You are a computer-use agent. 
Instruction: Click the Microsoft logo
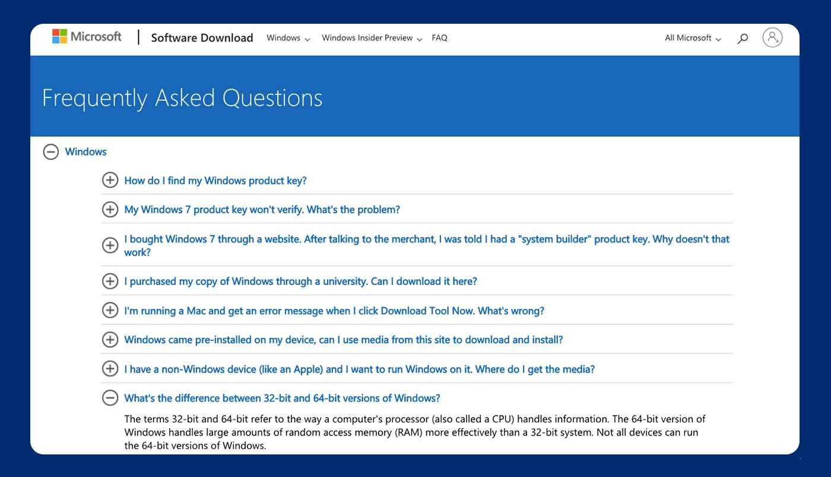coord(87,37)
